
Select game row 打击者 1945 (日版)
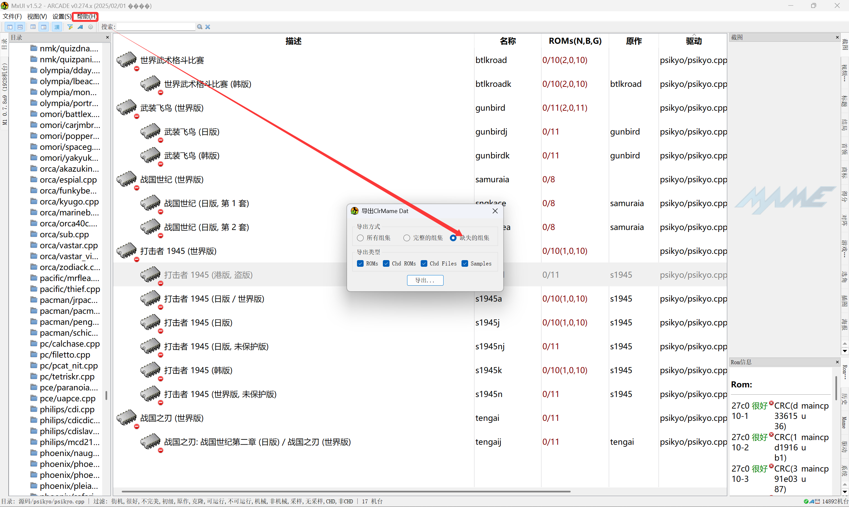click(420, 322)
